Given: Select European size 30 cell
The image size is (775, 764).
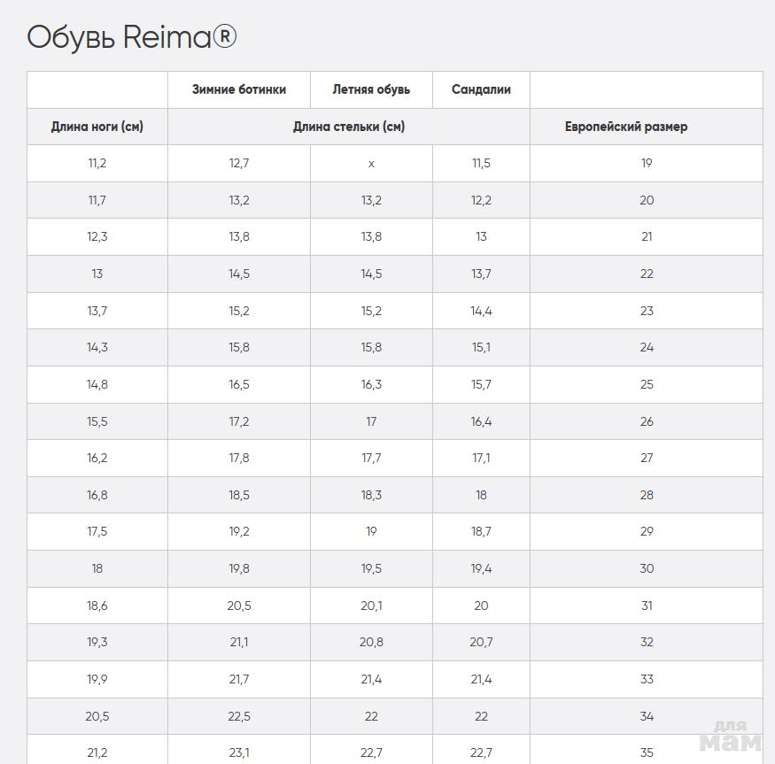Looking at the screenshot, I should [x=647, y=568].
